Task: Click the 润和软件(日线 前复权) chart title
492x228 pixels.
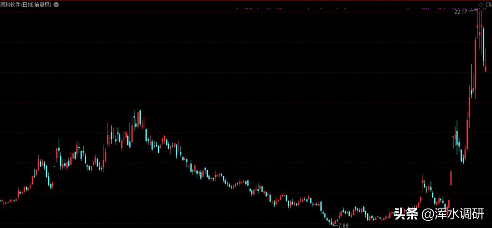Action: click(x=26, y=5)
